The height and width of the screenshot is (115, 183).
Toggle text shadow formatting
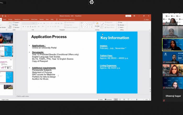pos(30,27)
